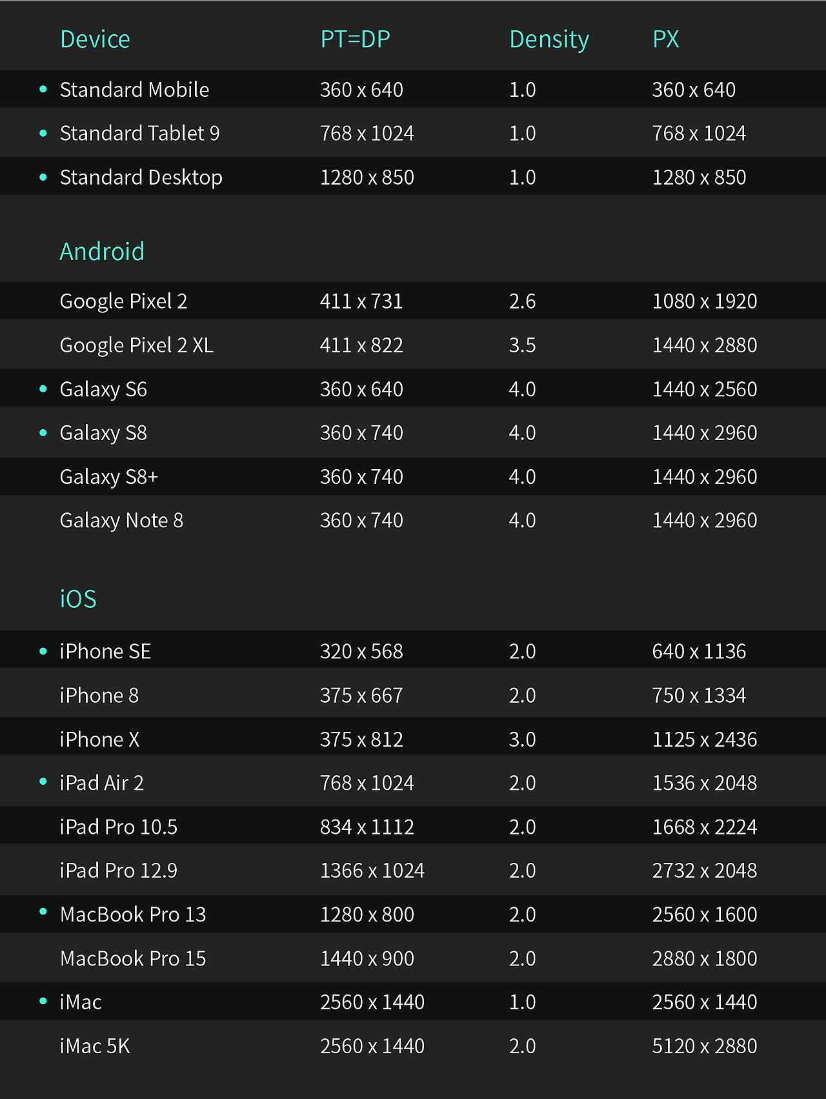Click the teal dot next to Galaxy S8
Screen dimensions: 826x1099
click(x=43, y=432)
